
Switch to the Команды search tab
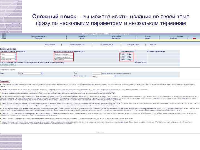point(153,45)
